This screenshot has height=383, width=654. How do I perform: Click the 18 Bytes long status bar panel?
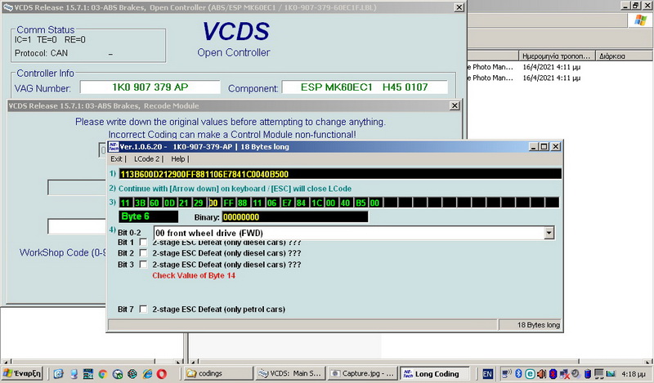tap(531, 325)
